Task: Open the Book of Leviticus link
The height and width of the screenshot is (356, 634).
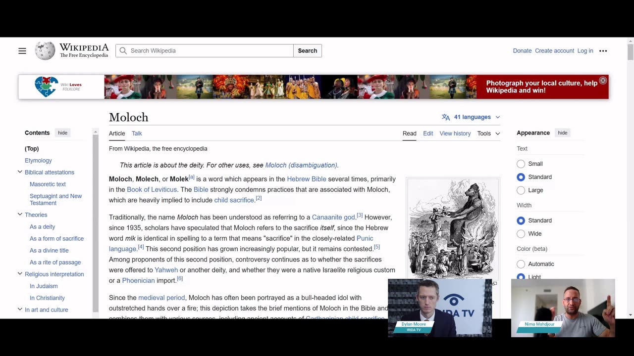Action: click(152, 189)
